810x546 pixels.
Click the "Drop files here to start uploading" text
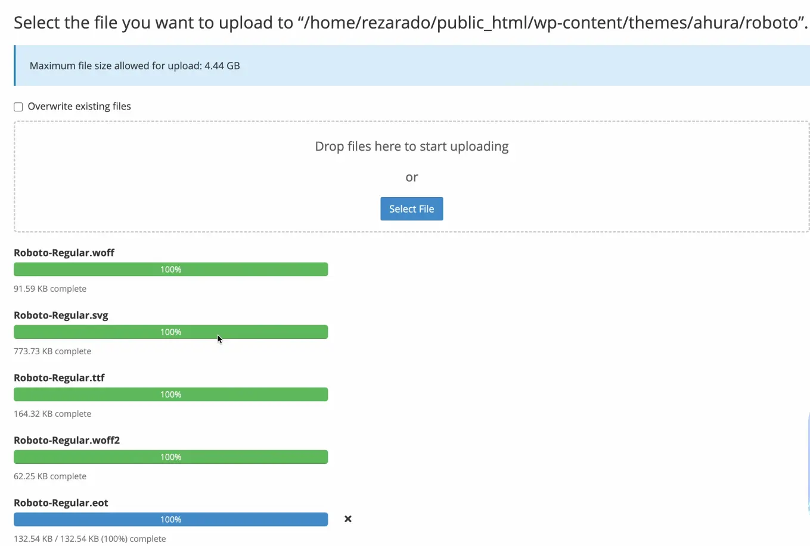411,146
